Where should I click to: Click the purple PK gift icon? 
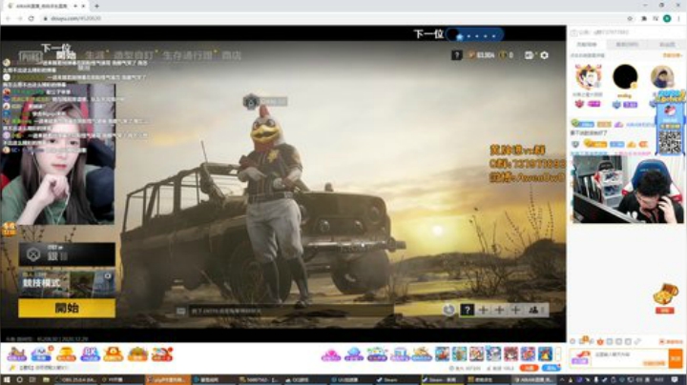[90, 354]
